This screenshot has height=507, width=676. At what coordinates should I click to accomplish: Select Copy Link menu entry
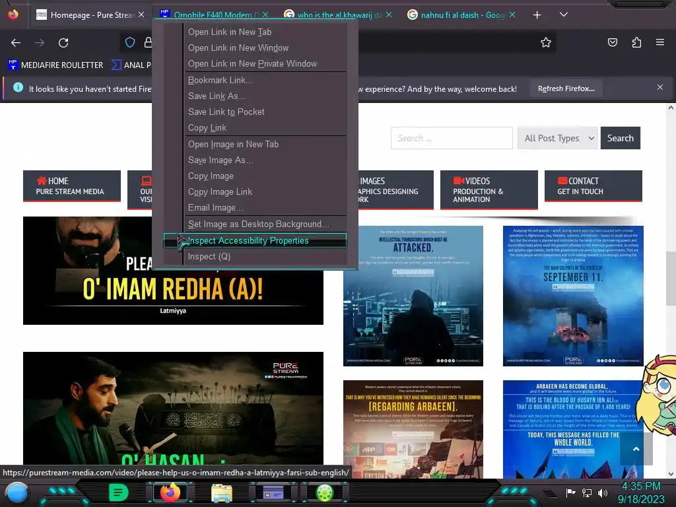point(265,128)
